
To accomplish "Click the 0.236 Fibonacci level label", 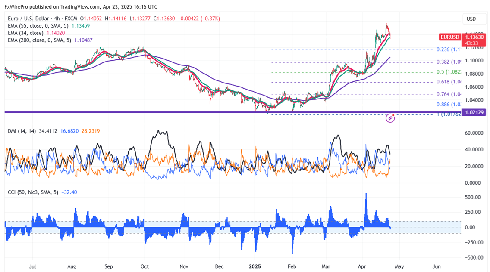I will pos(449,49).
